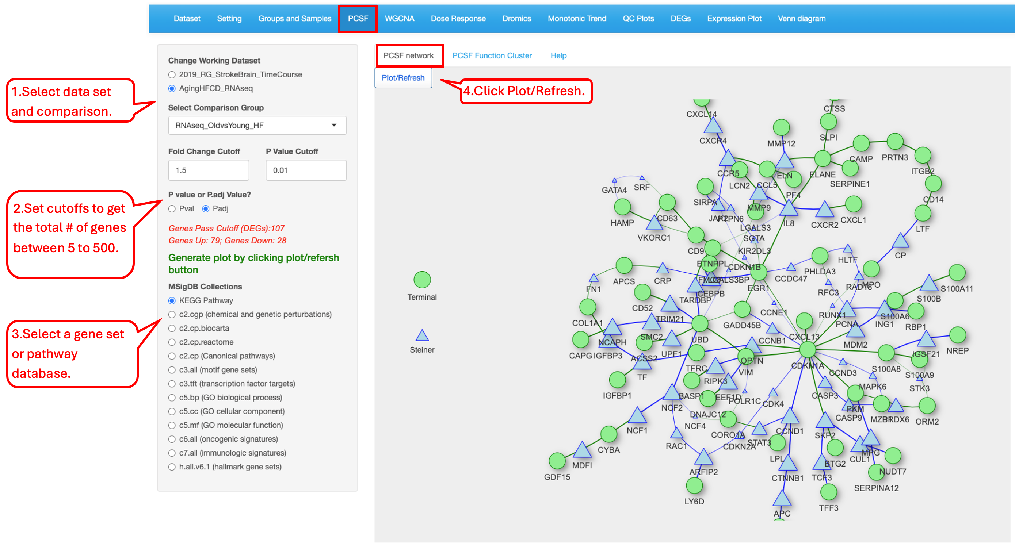Click the Steiner legend triangle node

[x=422, y=336]
